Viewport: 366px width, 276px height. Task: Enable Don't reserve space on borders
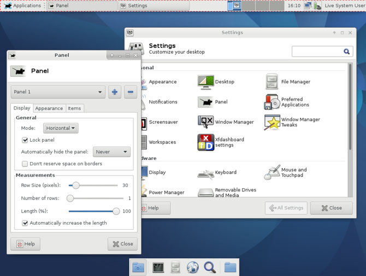tap(25, 164)
